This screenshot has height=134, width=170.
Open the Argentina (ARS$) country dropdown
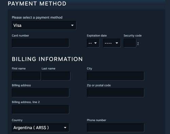click(40, 128)
